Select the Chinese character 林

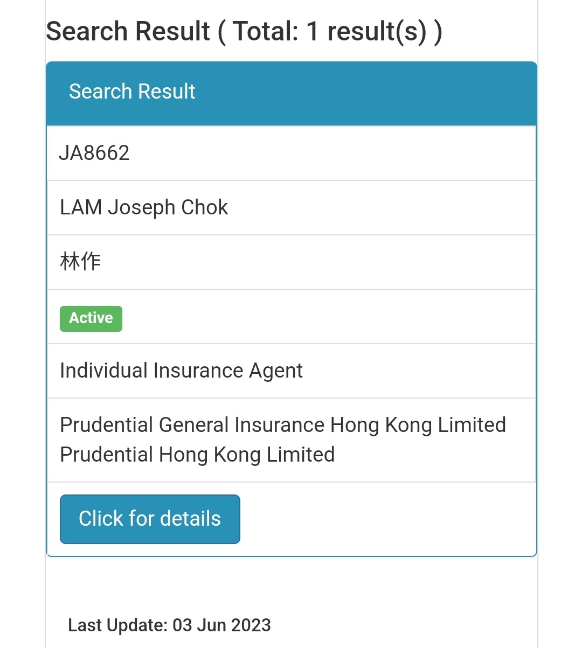[70, 262]
